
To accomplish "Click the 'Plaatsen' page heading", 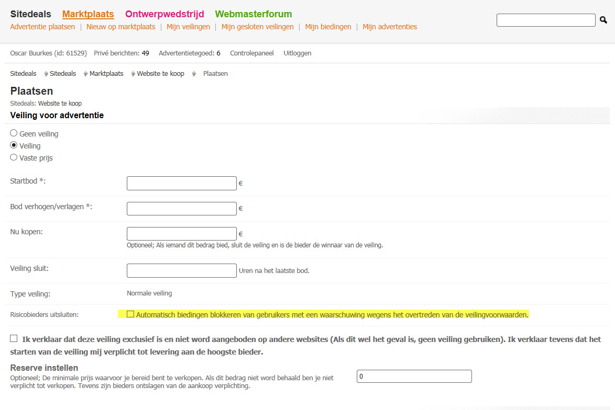I will tap(31, 91).
